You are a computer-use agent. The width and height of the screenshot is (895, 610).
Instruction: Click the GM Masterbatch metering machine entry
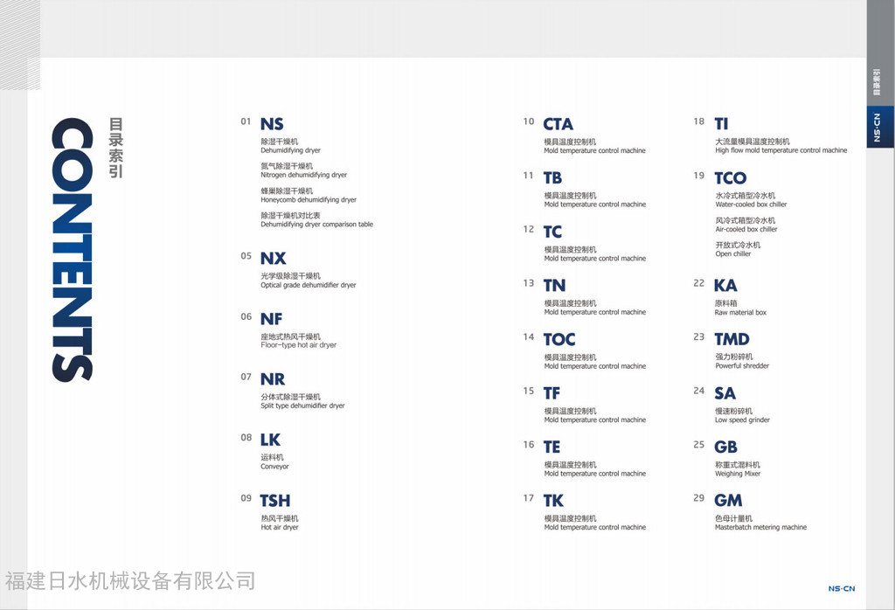coord(727,501)
